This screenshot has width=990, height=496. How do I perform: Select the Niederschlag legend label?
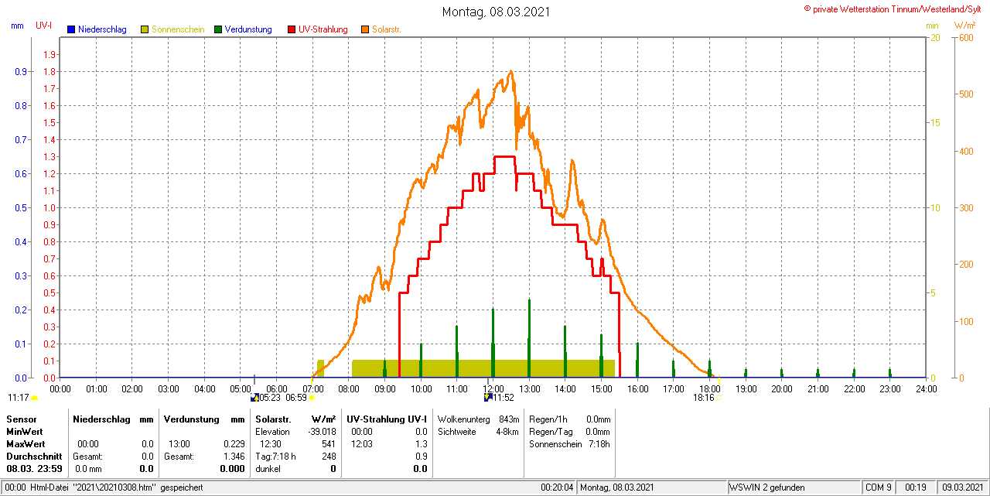pos(102,29)
